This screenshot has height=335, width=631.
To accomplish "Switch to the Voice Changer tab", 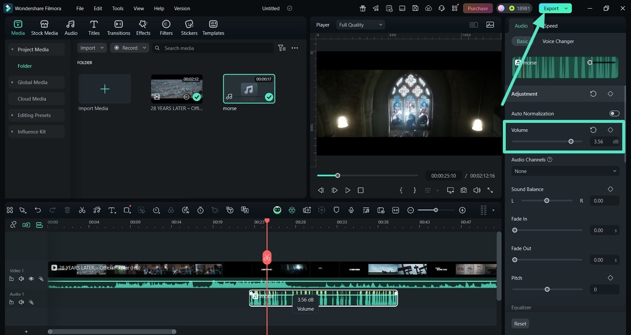I will 558,41.
